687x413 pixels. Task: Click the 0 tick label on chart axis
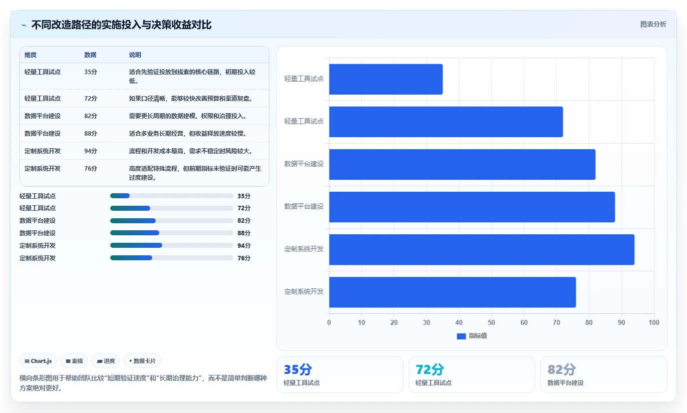329,322
